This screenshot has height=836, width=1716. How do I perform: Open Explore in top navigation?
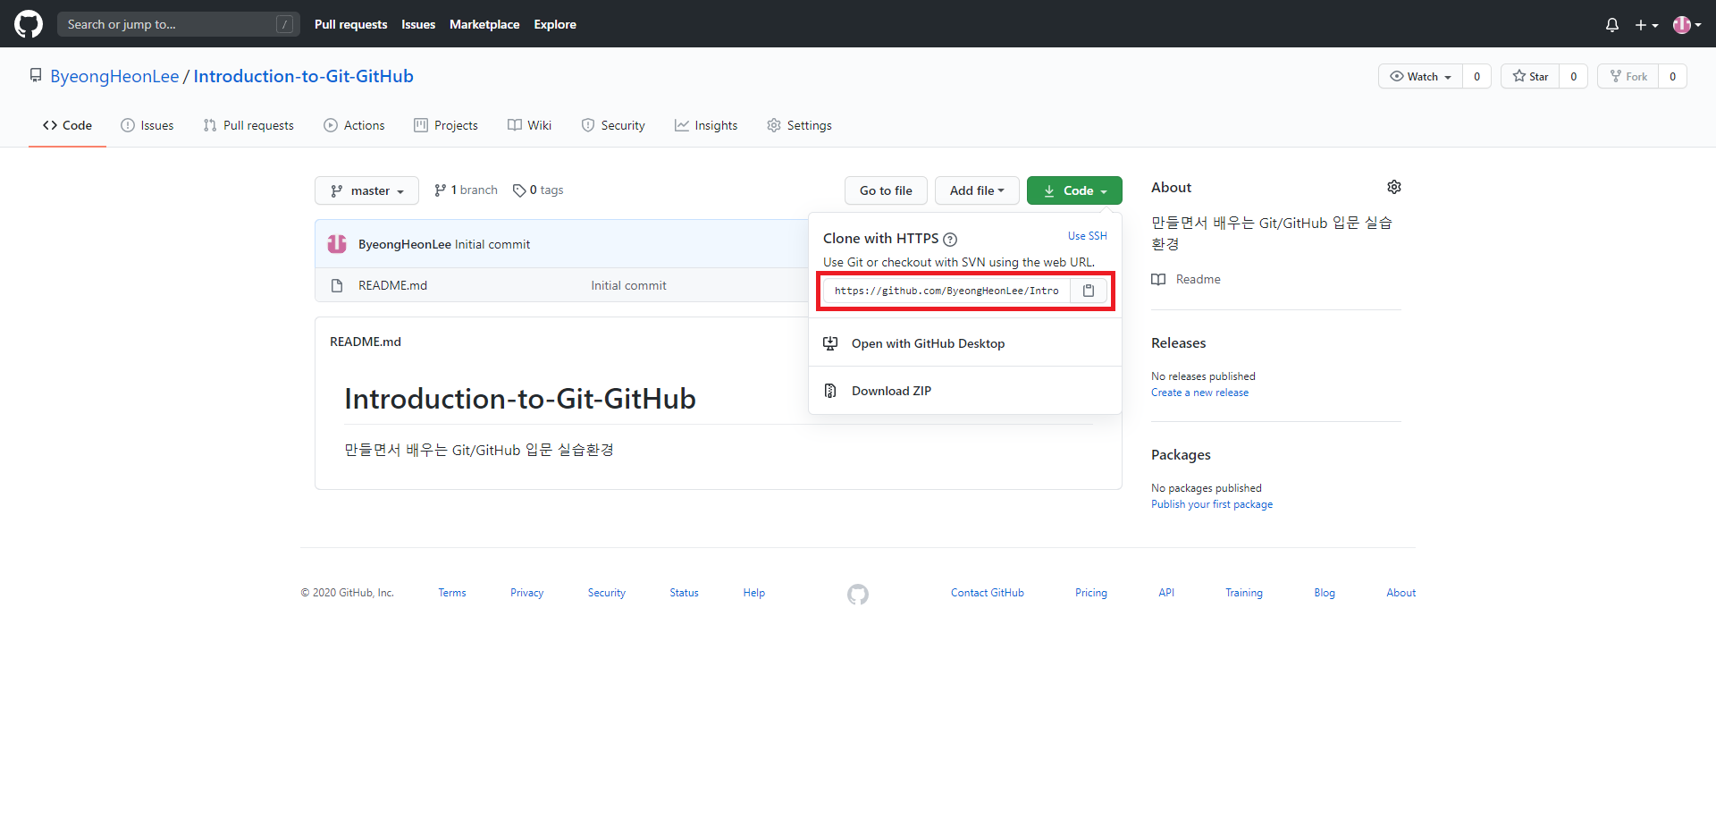click(x=555, y=24)
